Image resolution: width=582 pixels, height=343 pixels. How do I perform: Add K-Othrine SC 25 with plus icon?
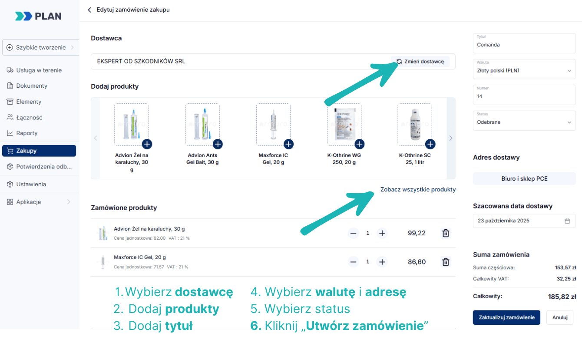(430, 144)
